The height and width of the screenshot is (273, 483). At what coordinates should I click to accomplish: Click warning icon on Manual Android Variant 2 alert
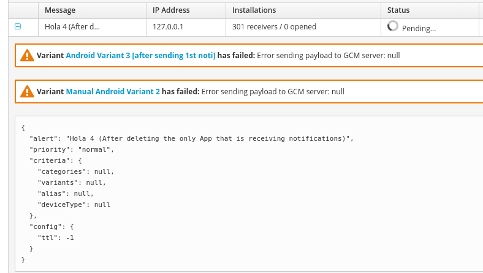tap(27, 92)
